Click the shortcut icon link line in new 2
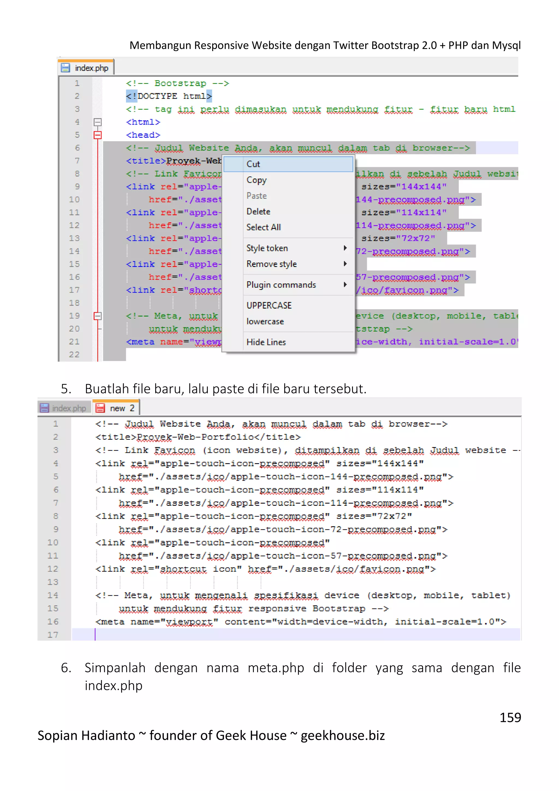559x791 pixels. [x=265, y=569]
